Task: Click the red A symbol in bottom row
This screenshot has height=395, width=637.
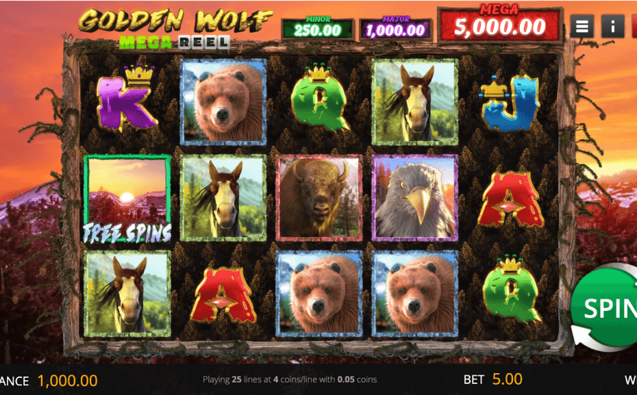Action: point(223,295)
